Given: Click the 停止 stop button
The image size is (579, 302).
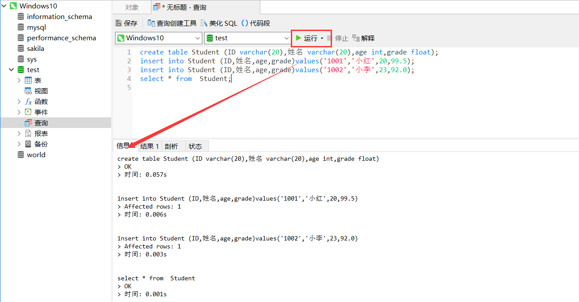Looking at the screenshot, I should (x=338, y=39).
